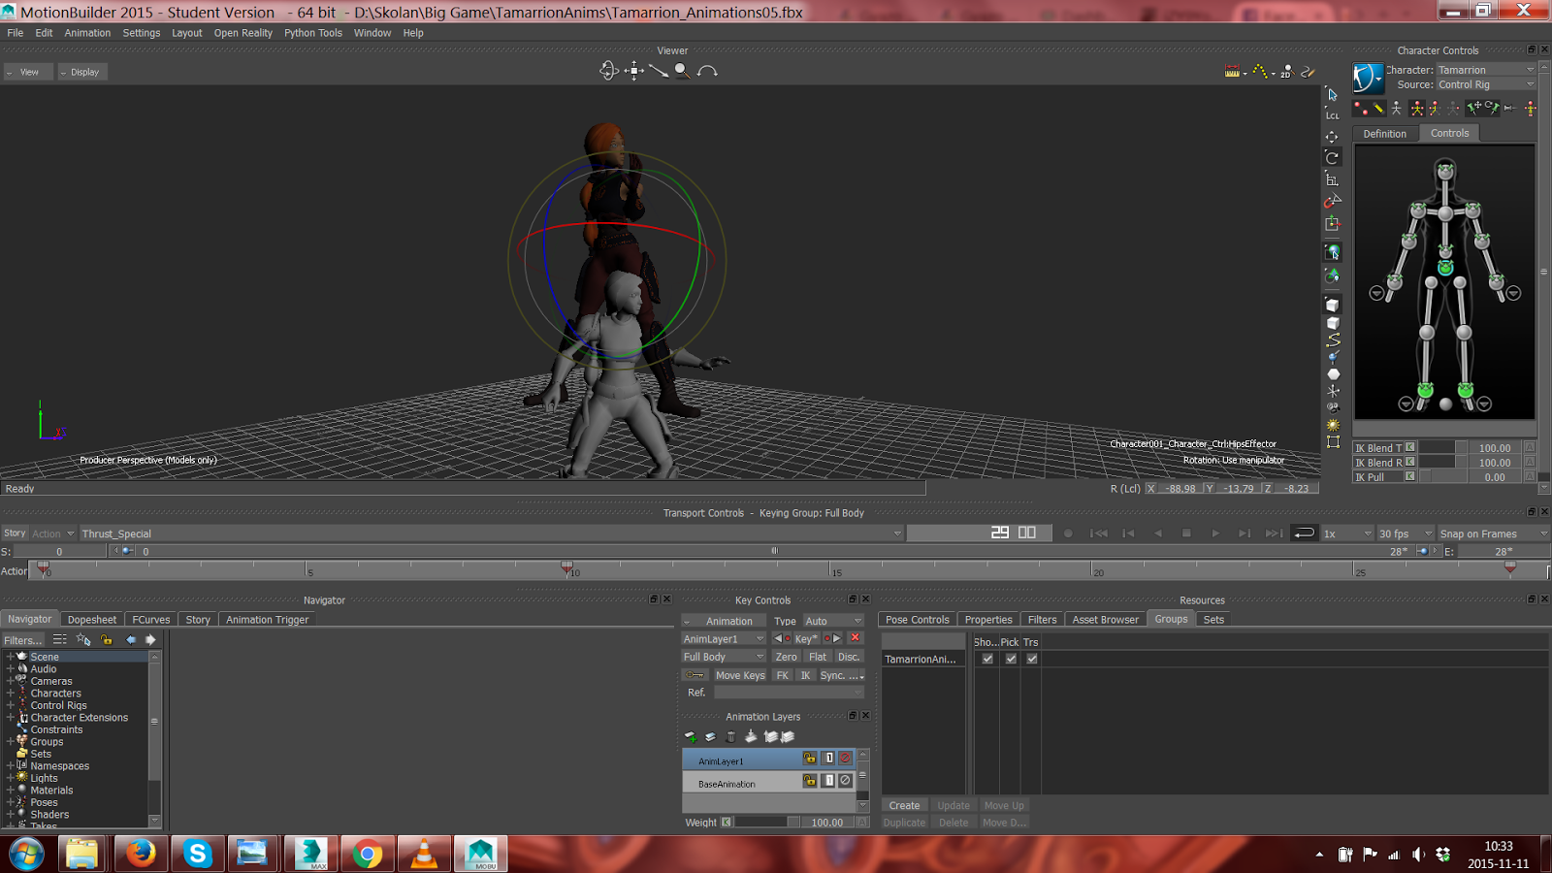
Task: Select the Scale tool in viewer toolbar
Action: click(1333, 179)
